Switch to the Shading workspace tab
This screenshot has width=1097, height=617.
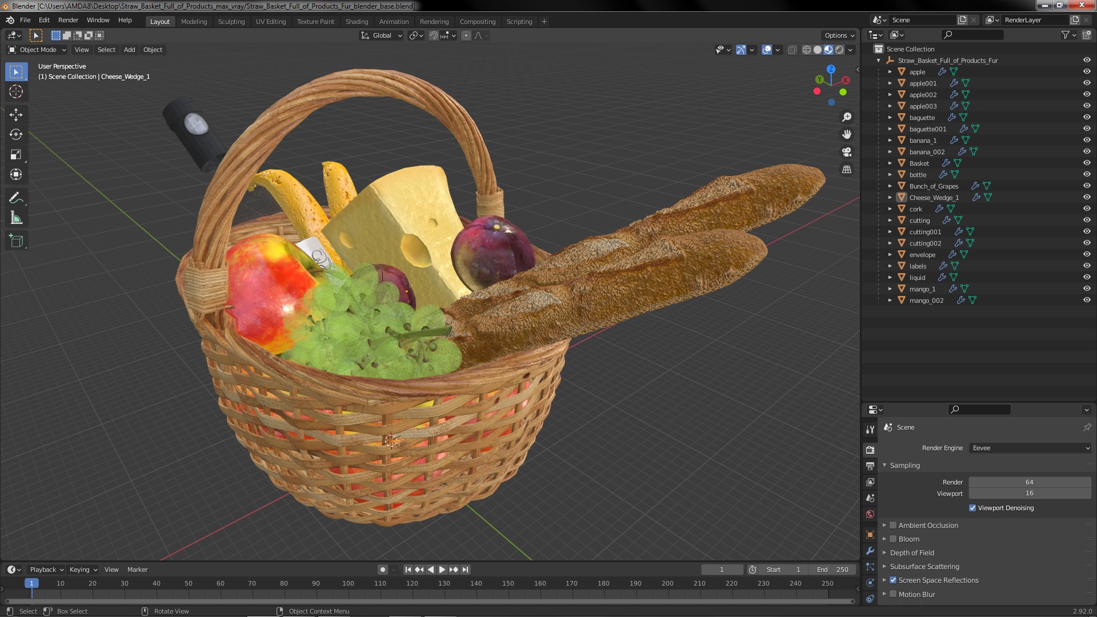357,21
